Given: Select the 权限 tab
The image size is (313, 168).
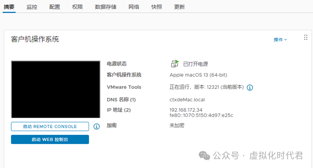Looking at the screenshot, I should pos(77,7).
